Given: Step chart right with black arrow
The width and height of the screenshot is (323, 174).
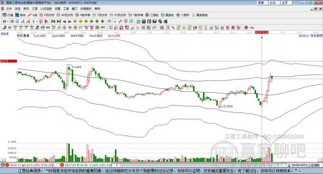Looking at the screenshot, I should [x=70, y=21].
